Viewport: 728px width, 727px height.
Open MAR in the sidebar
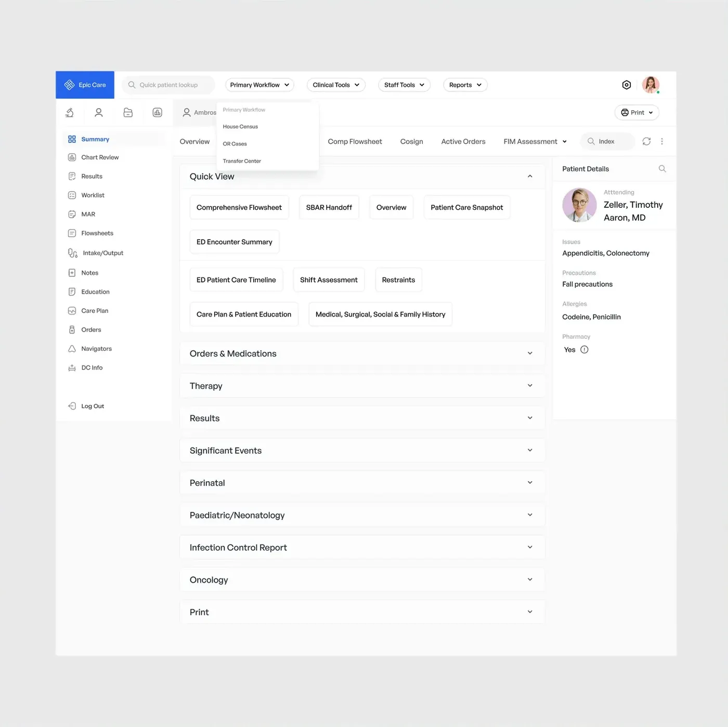click(x=88, y=214)
